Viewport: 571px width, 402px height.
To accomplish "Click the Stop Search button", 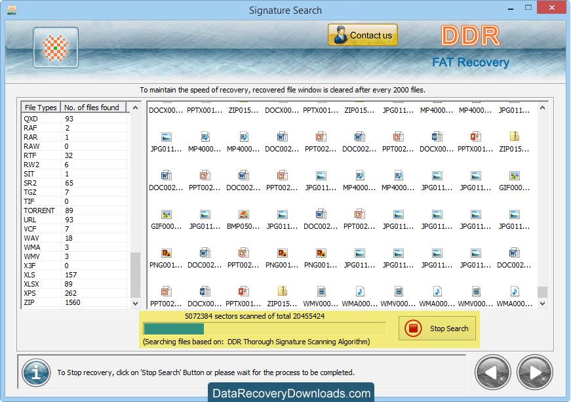I will [x=437, y=328].
